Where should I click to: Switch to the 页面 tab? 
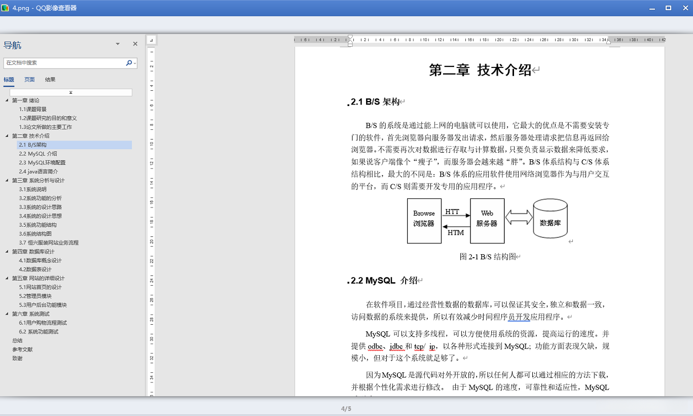[x=30, y=80]
